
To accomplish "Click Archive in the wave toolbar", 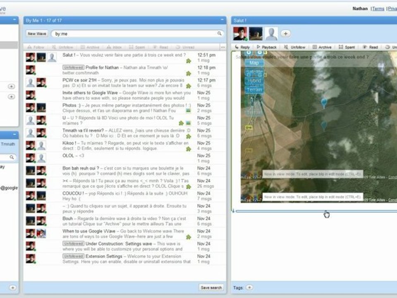I will [322, 47].
